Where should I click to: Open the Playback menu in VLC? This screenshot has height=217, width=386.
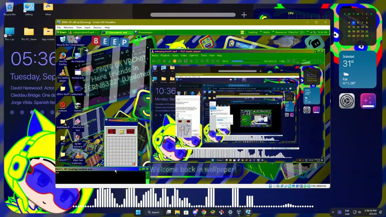(x=165, y=55)
